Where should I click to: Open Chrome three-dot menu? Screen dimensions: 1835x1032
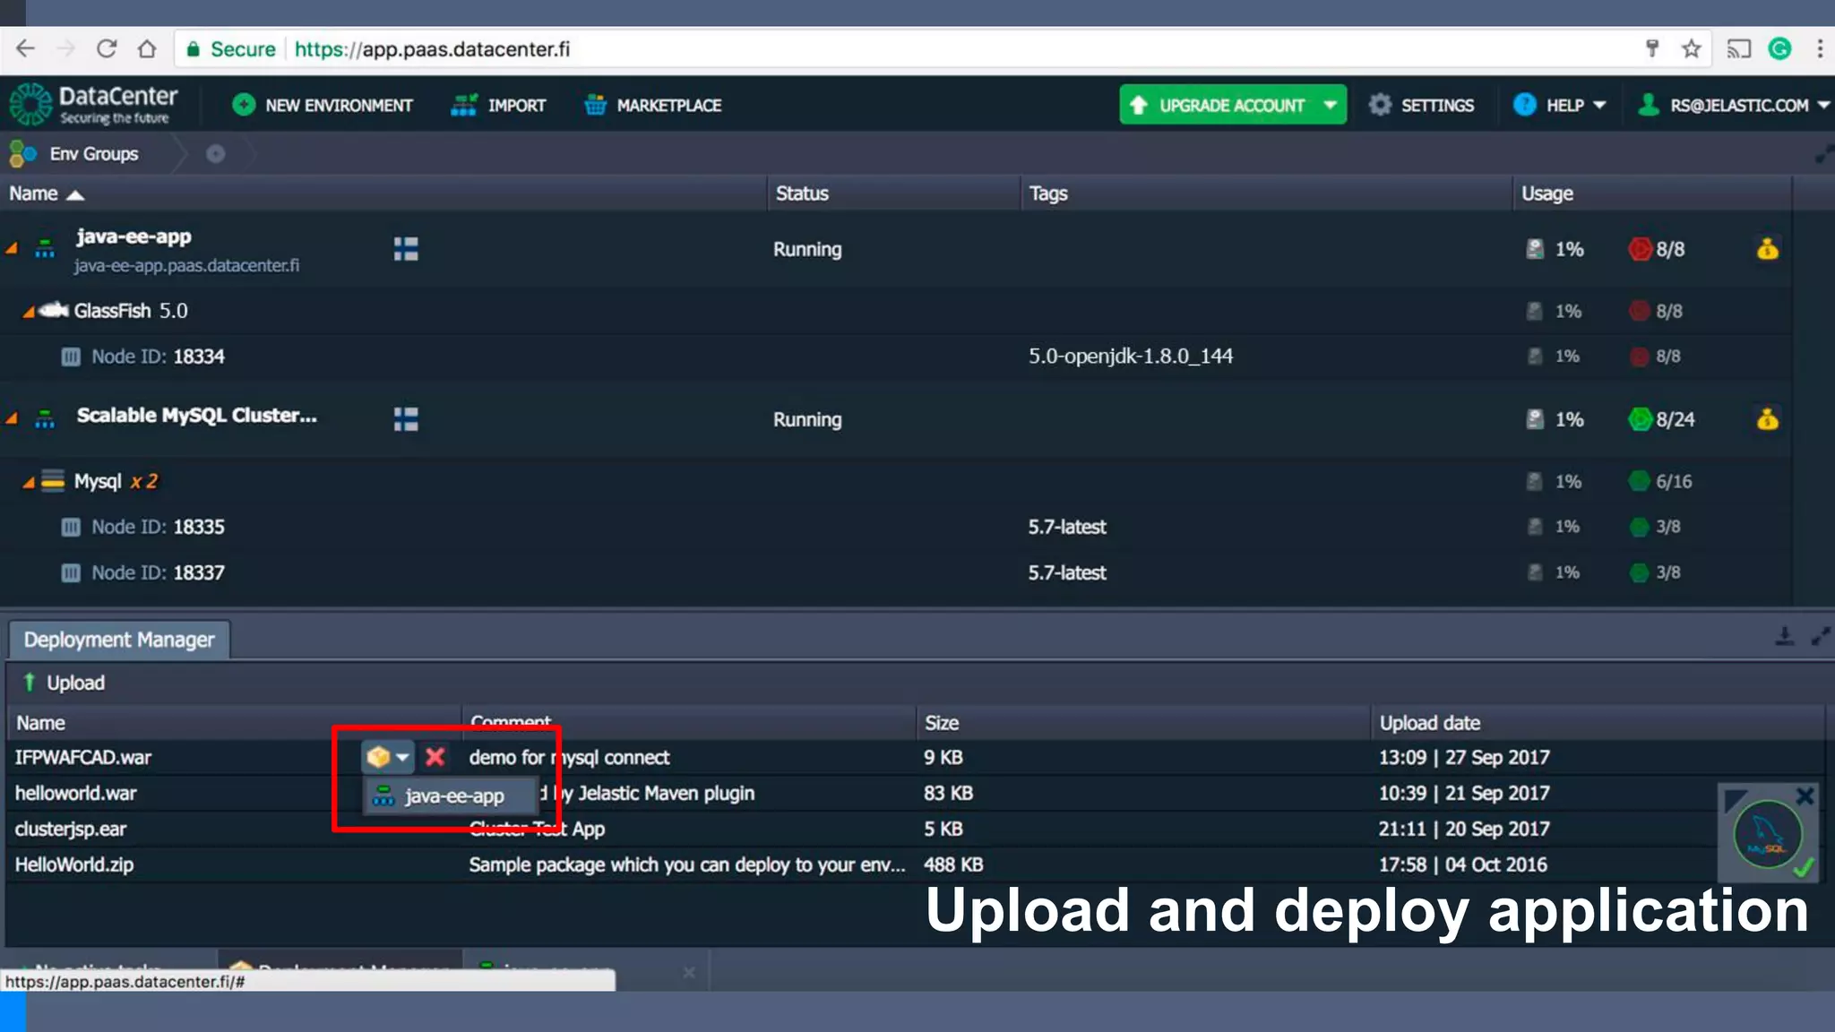click(1820, 48)
